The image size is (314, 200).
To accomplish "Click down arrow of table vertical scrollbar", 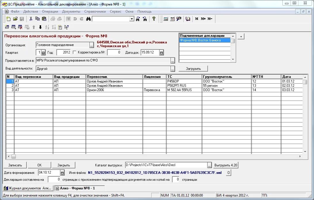I will coord(305,151).
